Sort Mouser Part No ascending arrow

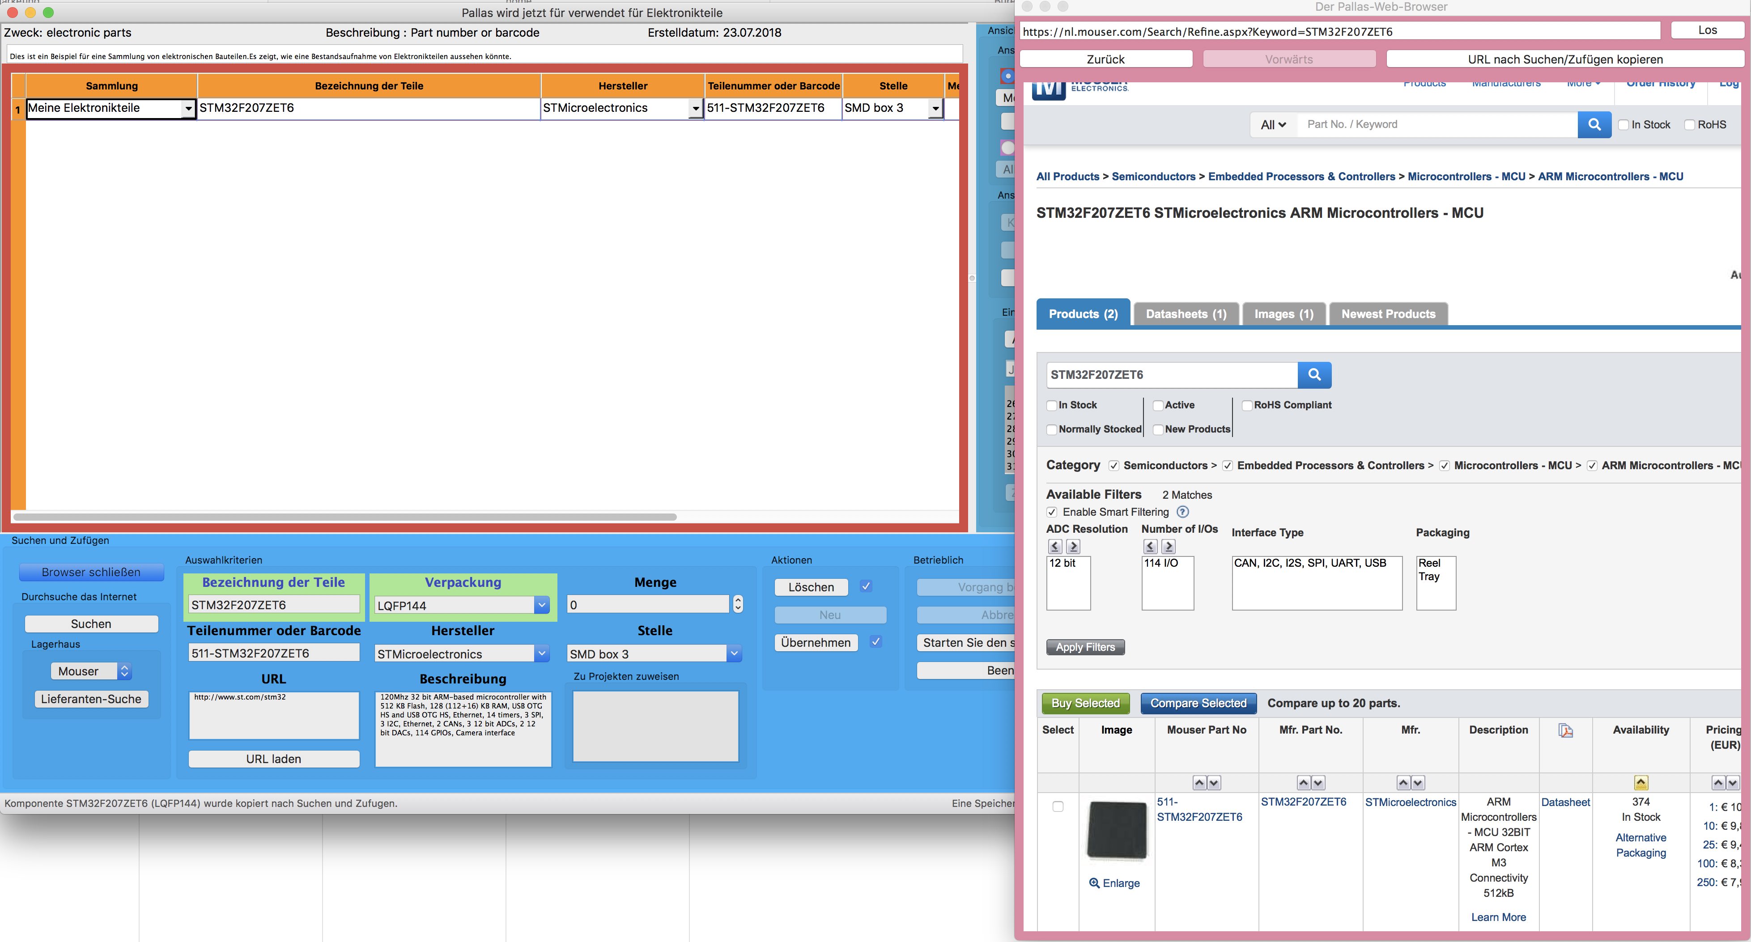click(x=1200, y=783)
